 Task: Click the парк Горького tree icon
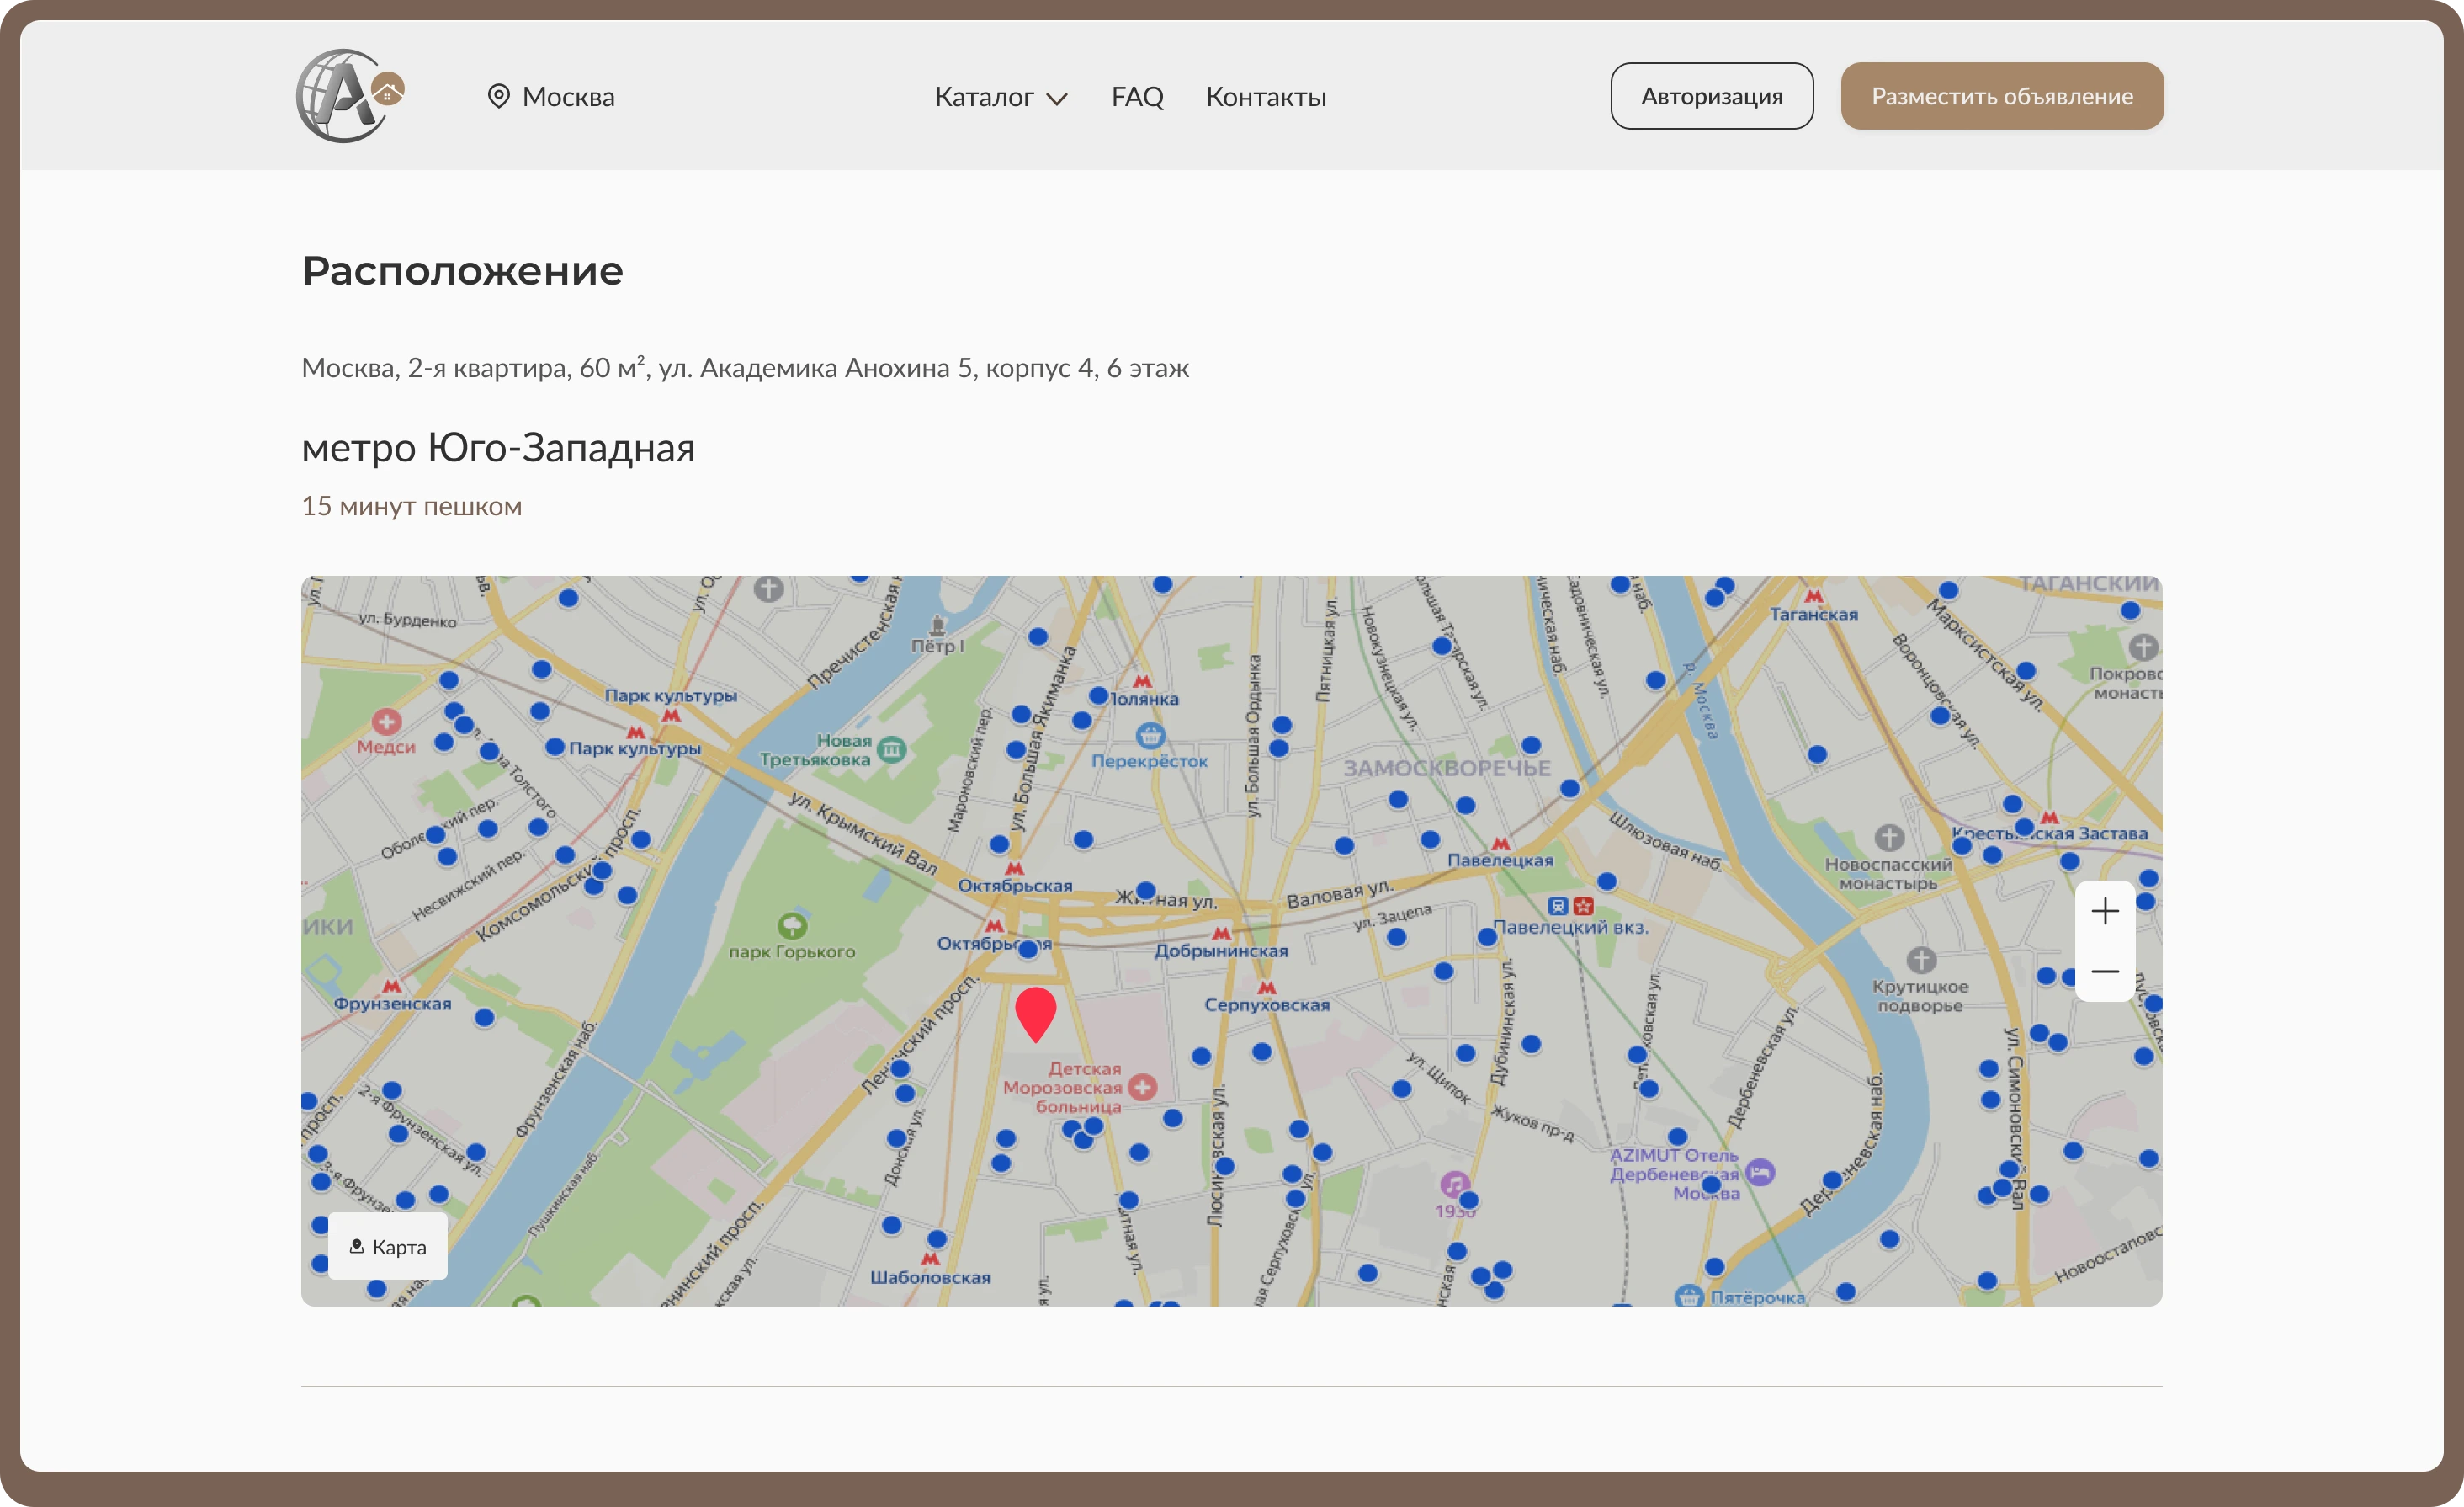click(792, 924)
